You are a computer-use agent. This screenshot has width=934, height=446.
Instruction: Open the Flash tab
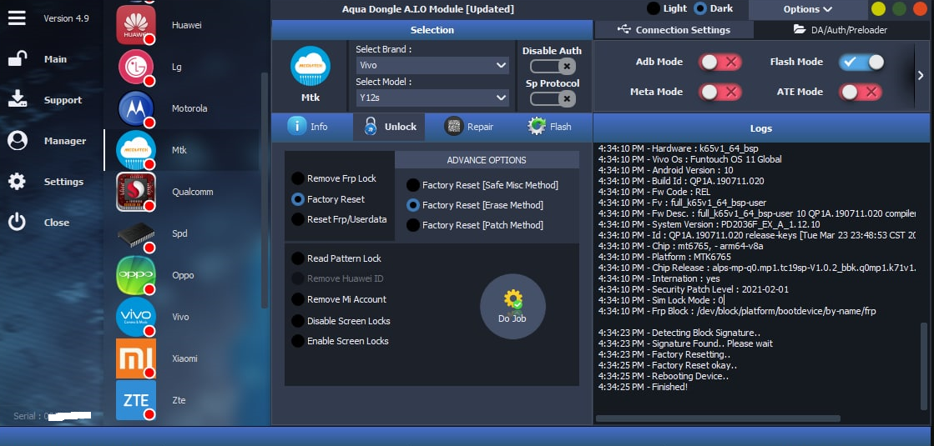click(550, 127)
